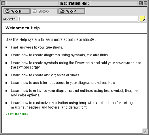Click 'Learn how to customize Inspiration using templates' line

[x=72, y=105]
